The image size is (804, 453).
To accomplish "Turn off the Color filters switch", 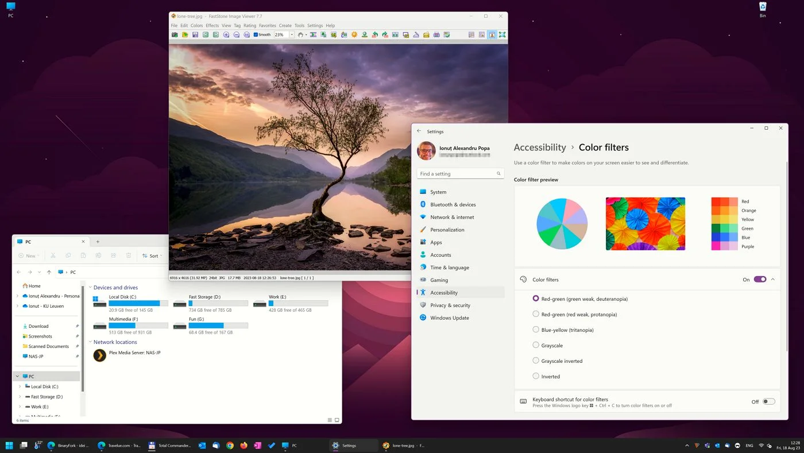I will pos(760,280).
